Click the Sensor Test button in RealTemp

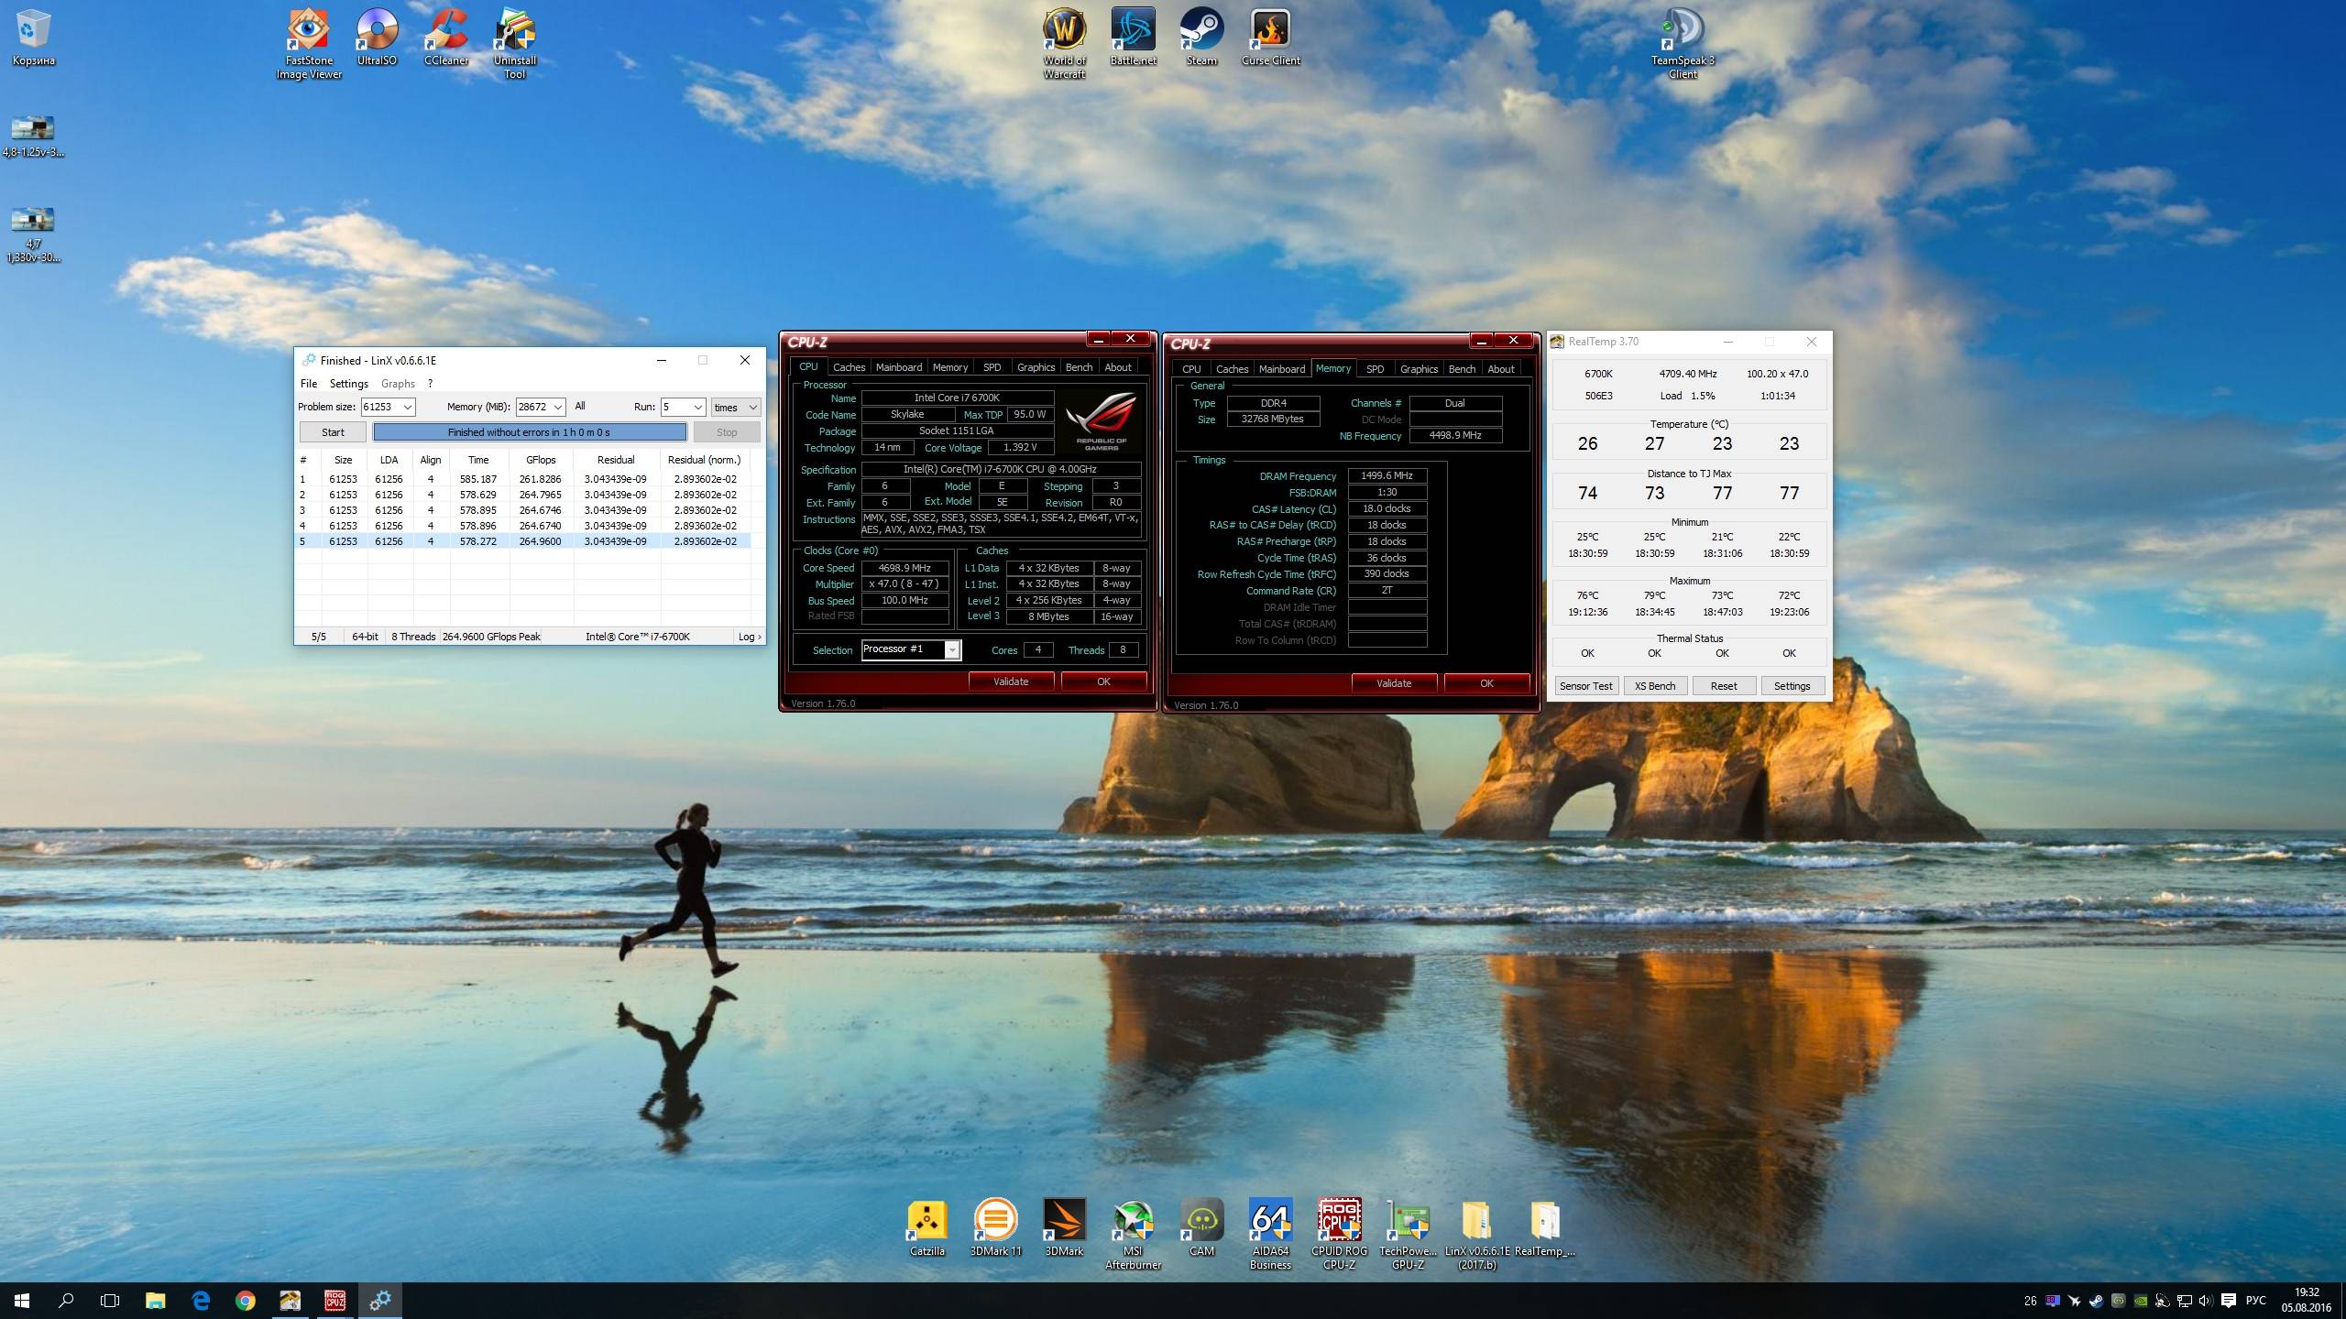1585,686
